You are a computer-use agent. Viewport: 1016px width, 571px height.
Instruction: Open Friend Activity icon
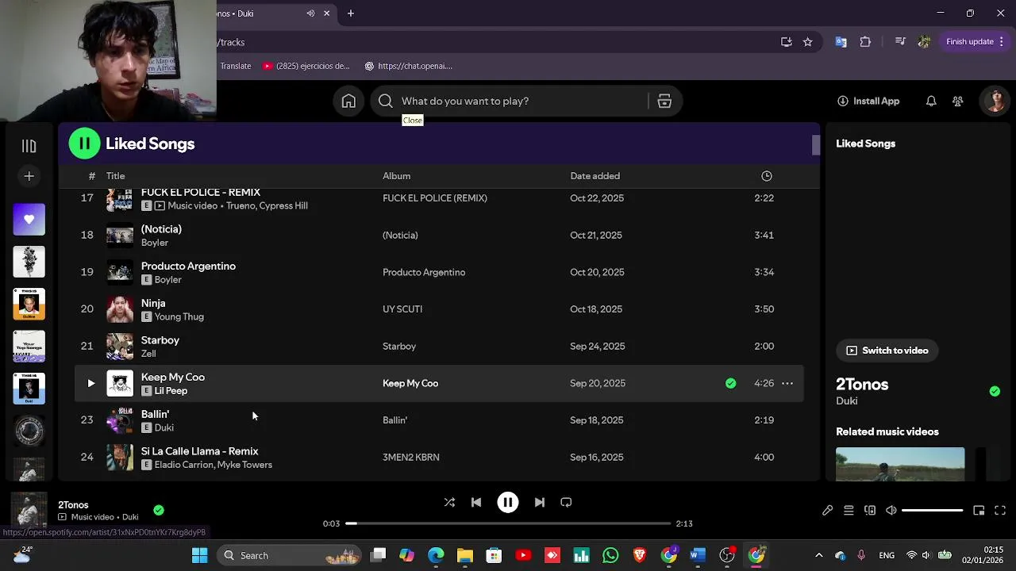[x=958, y=101]
